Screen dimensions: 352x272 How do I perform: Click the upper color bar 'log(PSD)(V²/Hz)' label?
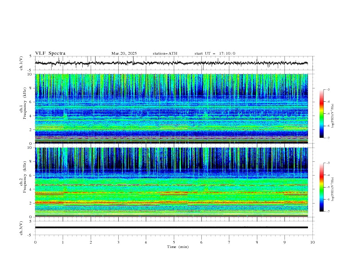click(332, 116)
